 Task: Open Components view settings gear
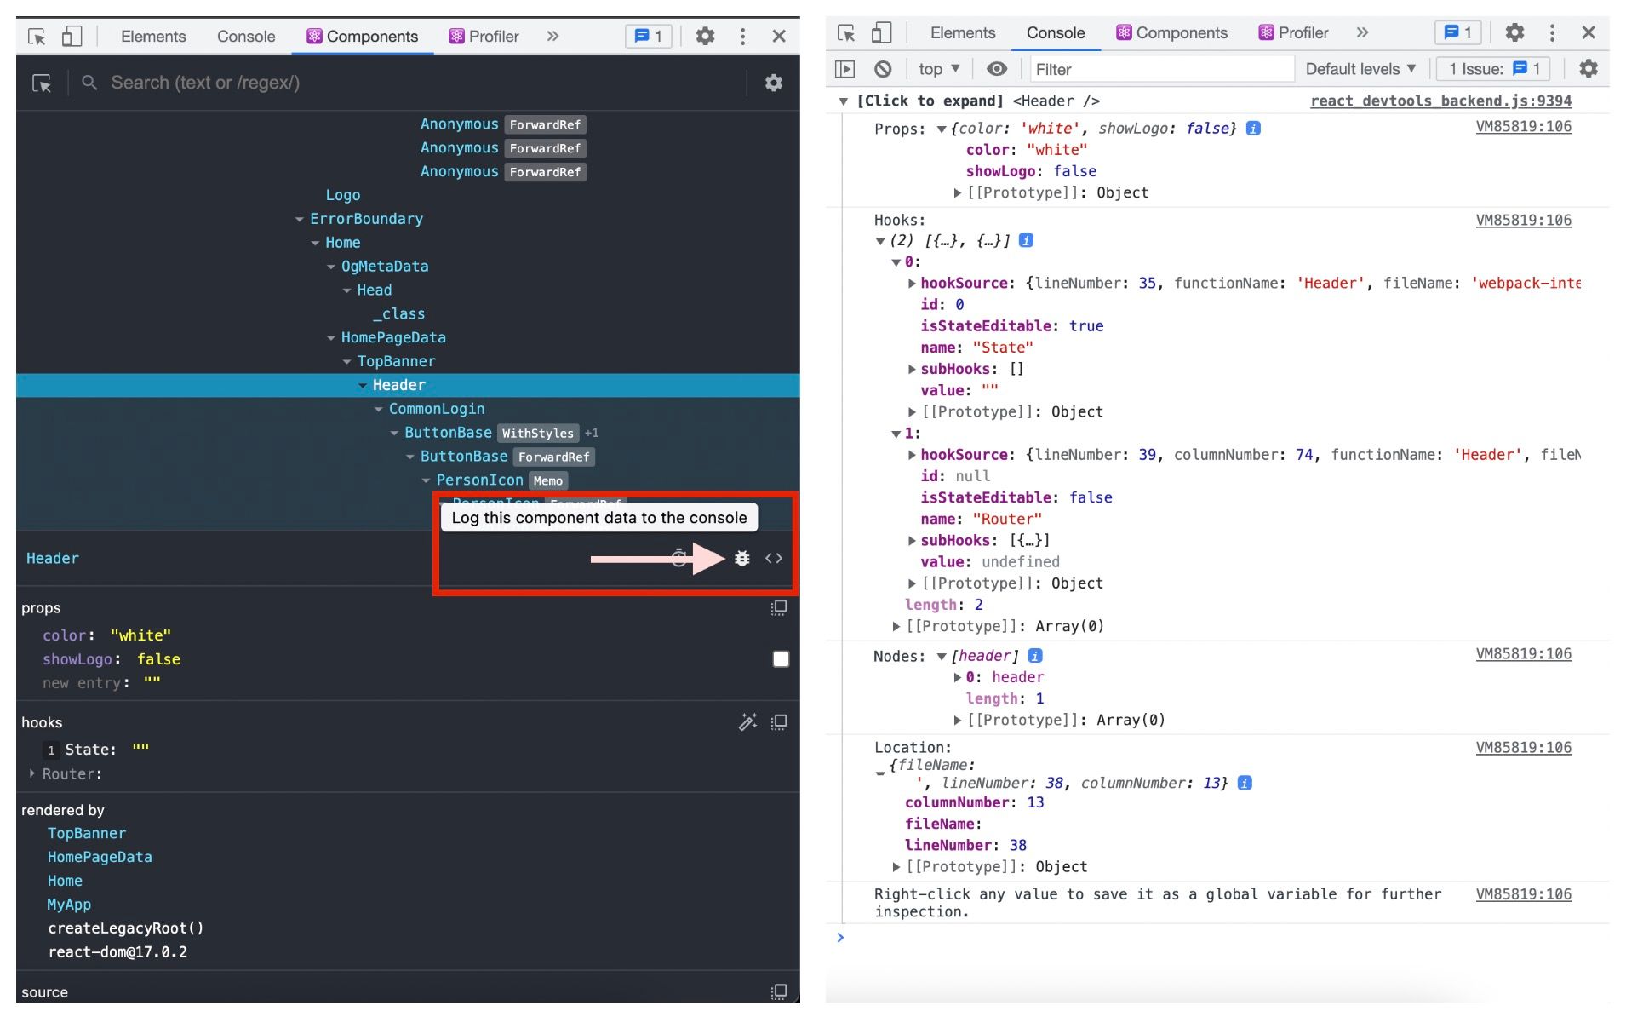pos(773,83)
